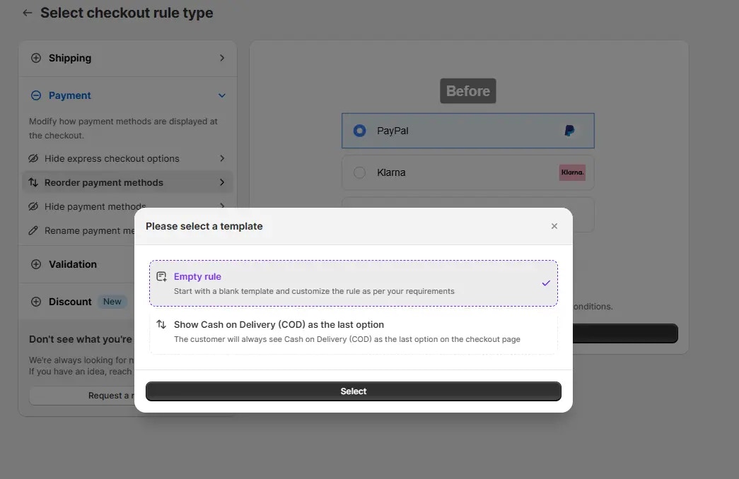Image resolution: width=739 pixels, height=479 pixels.
Task: Choose Reorder payment methods
Action: (128, 182)
